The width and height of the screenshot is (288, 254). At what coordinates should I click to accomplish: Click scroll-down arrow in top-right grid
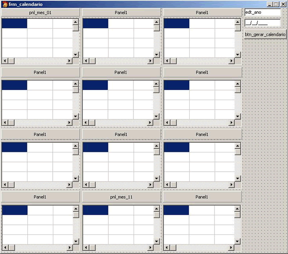(x=238, y=55)
